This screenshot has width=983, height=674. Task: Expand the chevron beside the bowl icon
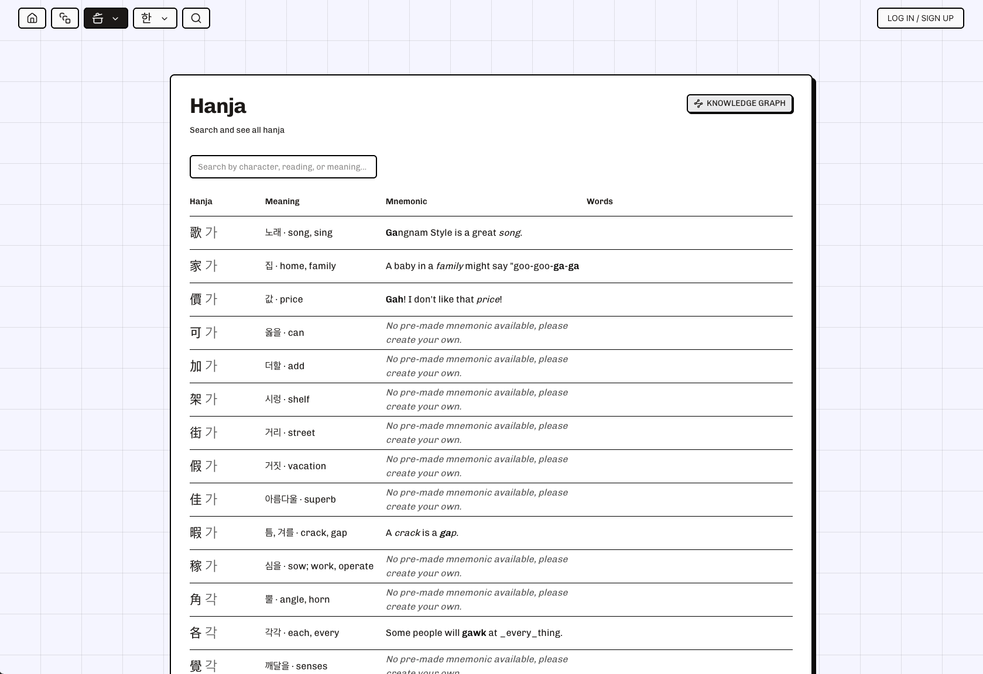click(x=115, y=19)
